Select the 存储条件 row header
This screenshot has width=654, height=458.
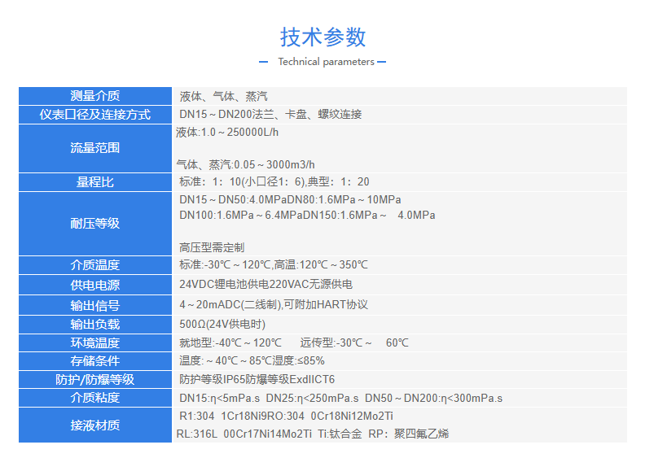(95, 361)
